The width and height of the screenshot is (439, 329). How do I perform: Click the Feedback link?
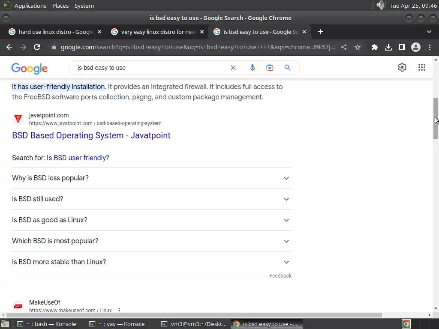click(x=280, y=276)
